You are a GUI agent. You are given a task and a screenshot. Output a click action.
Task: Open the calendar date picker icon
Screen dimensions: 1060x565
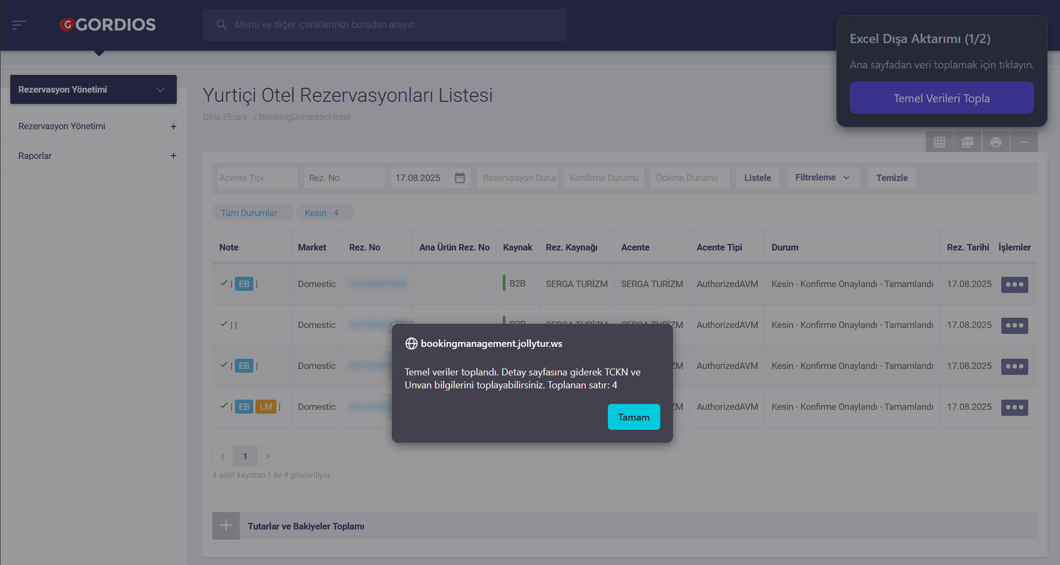460,178
